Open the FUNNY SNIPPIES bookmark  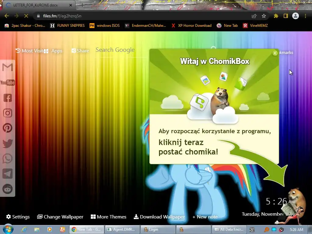[67, 26]
